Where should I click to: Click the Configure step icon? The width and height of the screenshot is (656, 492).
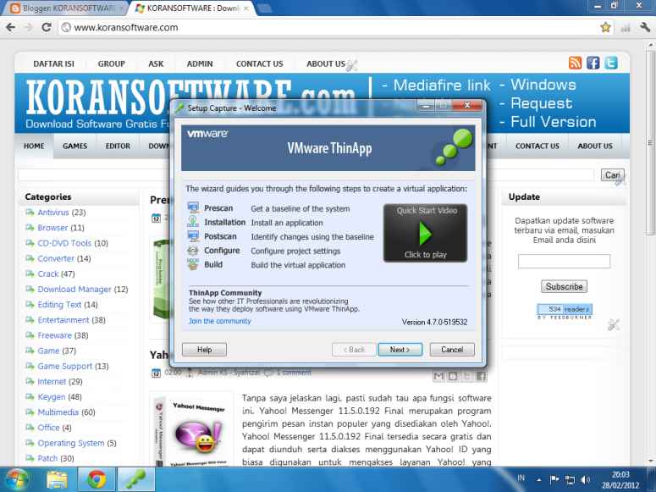(x=193, y=251)
